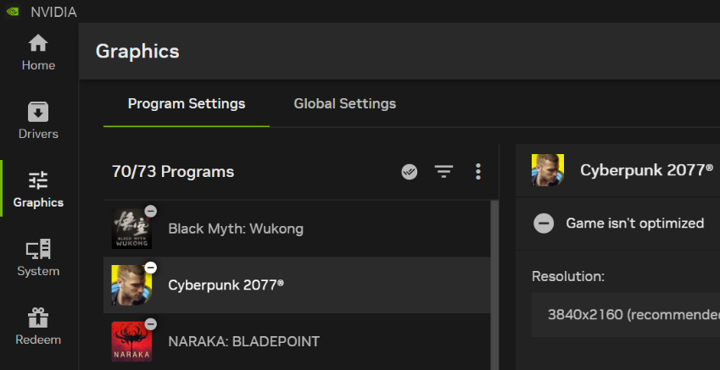Select Cyberpunk 2077 in the program list

[x=226, y=285]
